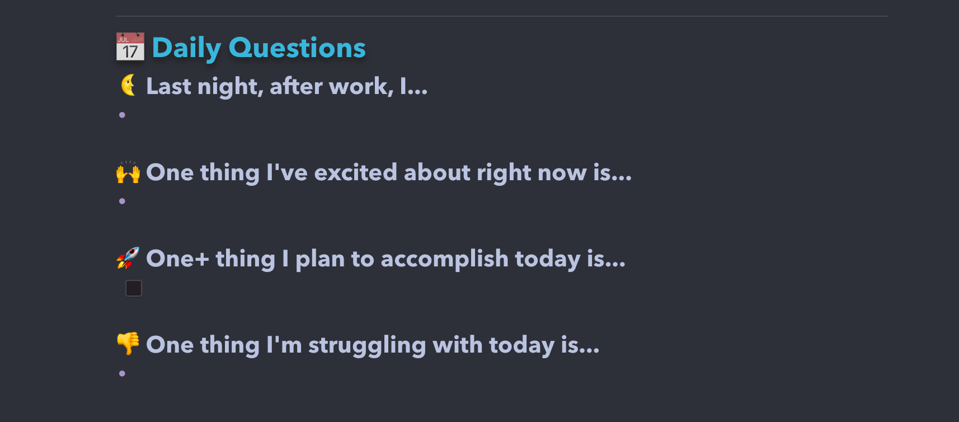Click the word 'accomplish' in the rocket heading
The image size is (959, 422).
(444, 260)
